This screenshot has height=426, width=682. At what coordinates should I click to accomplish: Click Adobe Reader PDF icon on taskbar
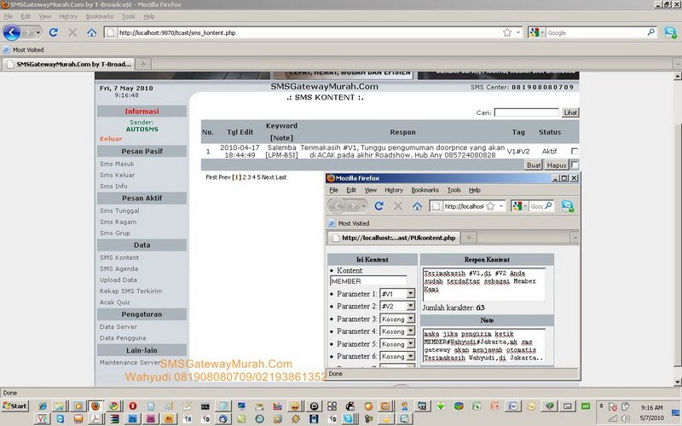(x=95, y=418)
